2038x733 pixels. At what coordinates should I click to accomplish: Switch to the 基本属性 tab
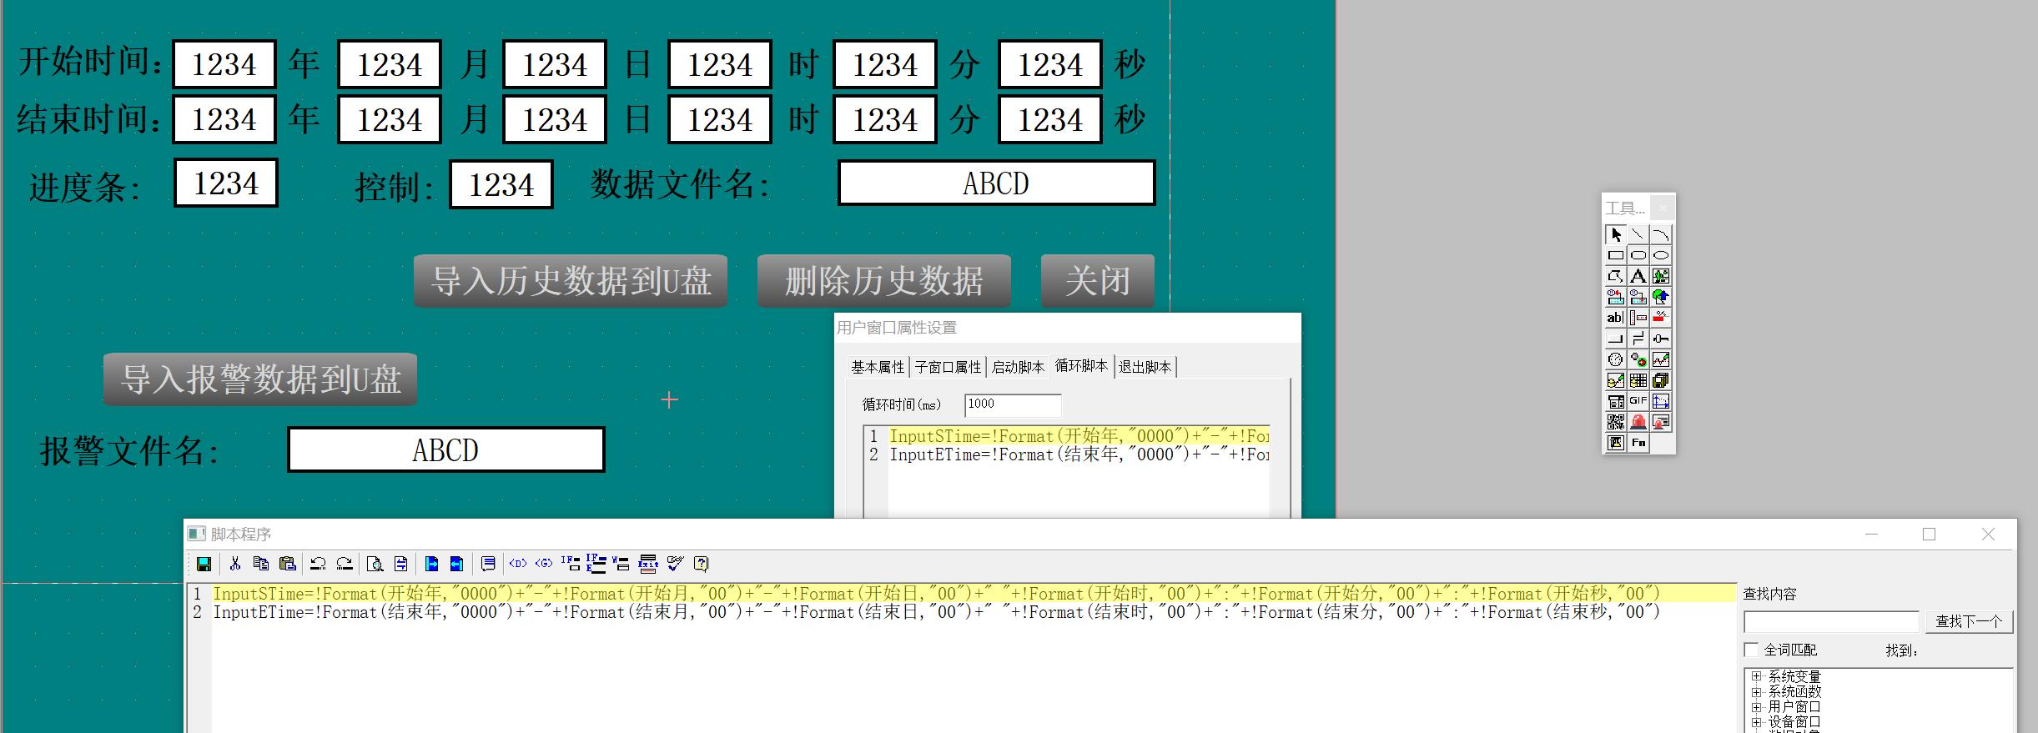click(878, 367)
